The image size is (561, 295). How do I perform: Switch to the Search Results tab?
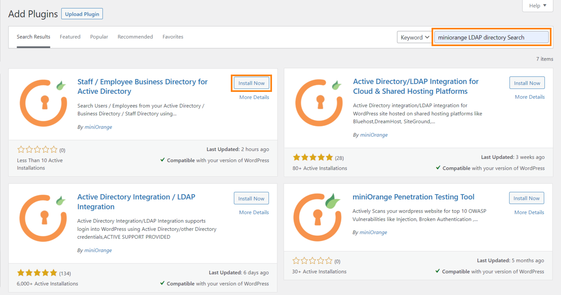tap(33, 37)
